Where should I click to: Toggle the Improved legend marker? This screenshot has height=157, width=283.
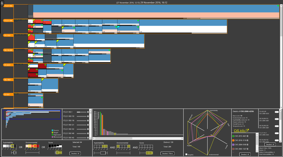52,135
